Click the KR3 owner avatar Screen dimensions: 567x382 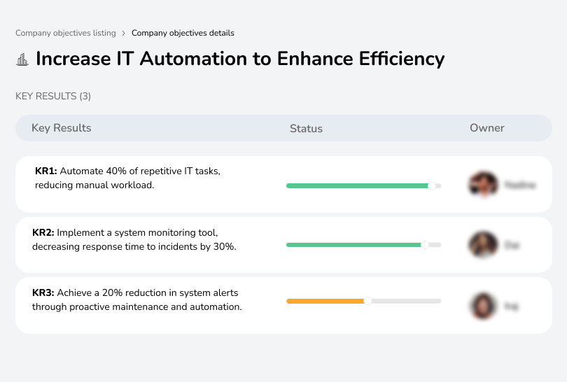pos(483,306)
